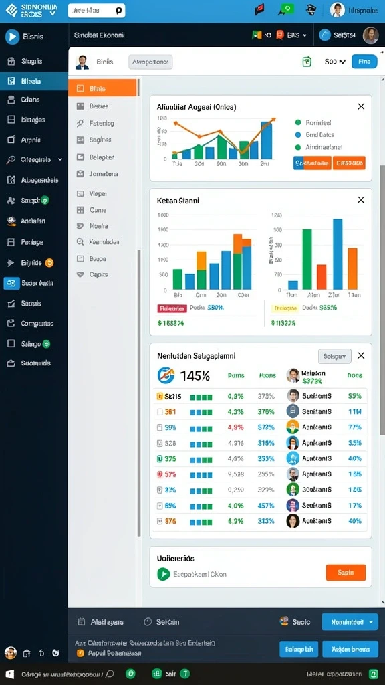Click the green icon left of S00
This screenshot has width=385, height=685.
click(307, 62)
